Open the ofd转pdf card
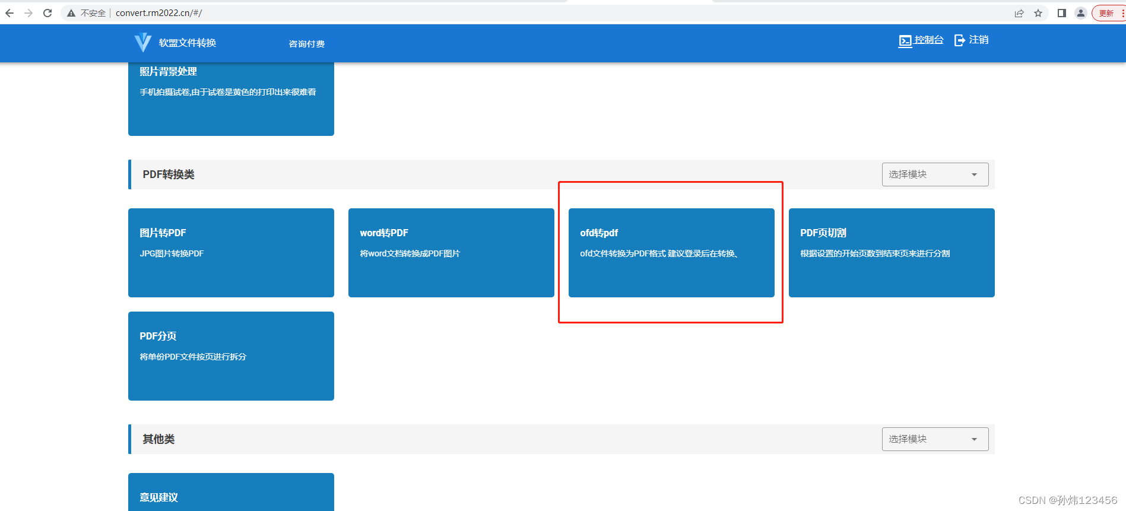1126x511 pixels. 671,253
